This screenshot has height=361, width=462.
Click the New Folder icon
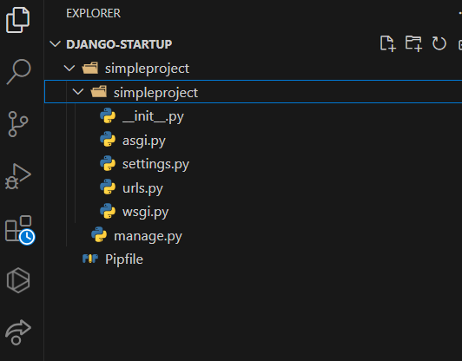(413, 43)
